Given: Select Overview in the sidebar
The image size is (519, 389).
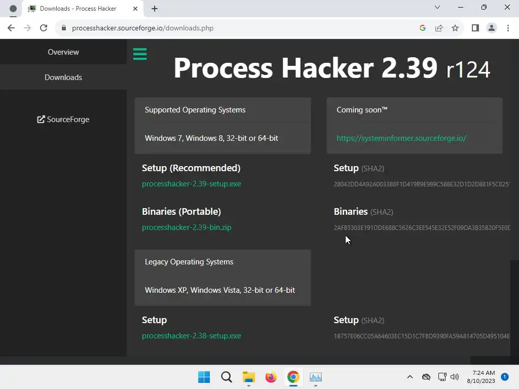Looking at the screenshot, I should (63, 52).
